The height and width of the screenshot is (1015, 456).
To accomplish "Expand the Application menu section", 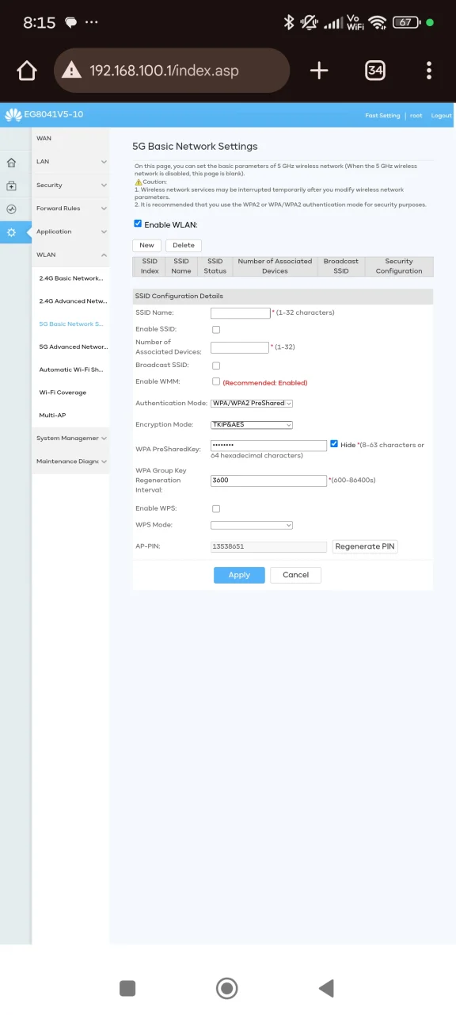I will click(x=70, y=232).
